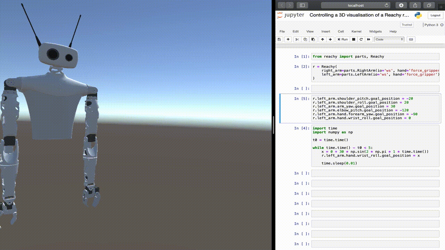
Task: Click the while time.time() loop line
Action: (x=342, y=148)
